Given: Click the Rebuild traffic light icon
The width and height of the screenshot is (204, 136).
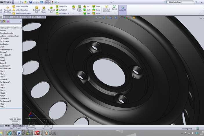Looking at the screenshot, I should 52,2.
